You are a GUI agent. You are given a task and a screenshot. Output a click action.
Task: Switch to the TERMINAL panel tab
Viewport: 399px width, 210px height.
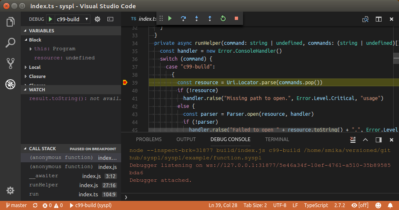277,139
